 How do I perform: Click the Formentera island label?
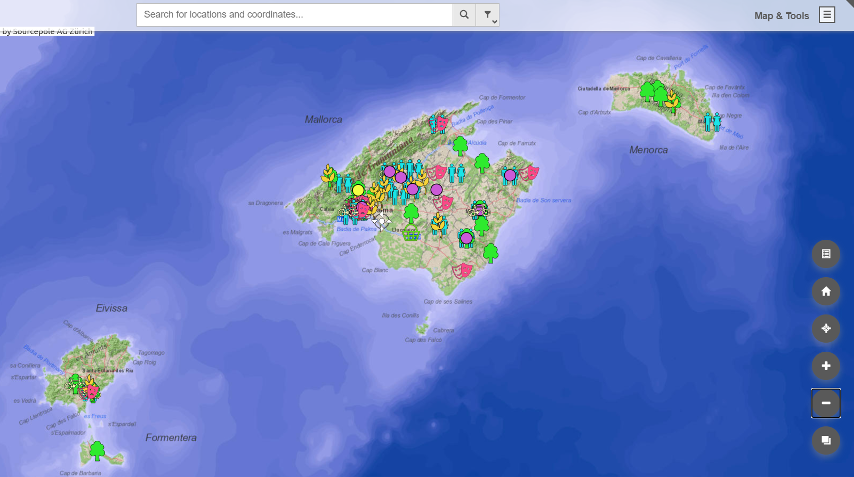[x=171, y=438]
